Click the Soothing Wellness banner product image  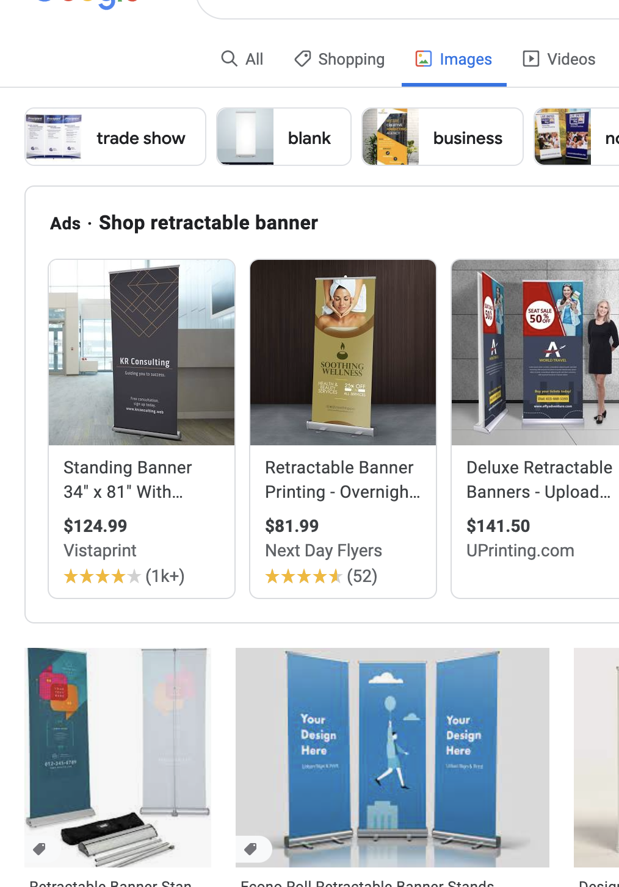[x=343, y=353]
